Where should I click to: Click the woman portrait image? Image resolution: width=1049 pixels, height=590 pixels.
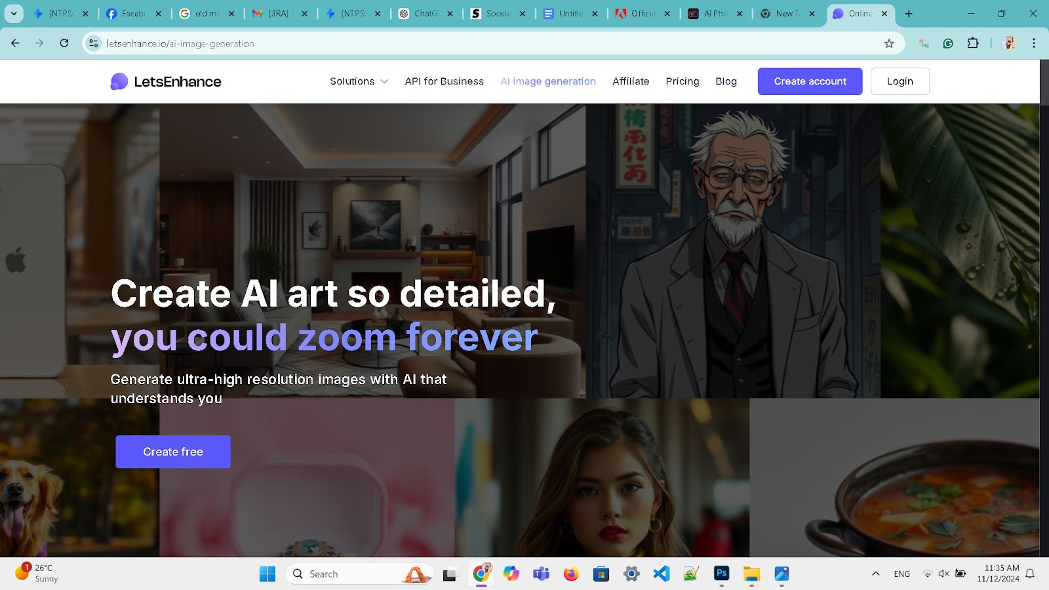pos(602,478)
